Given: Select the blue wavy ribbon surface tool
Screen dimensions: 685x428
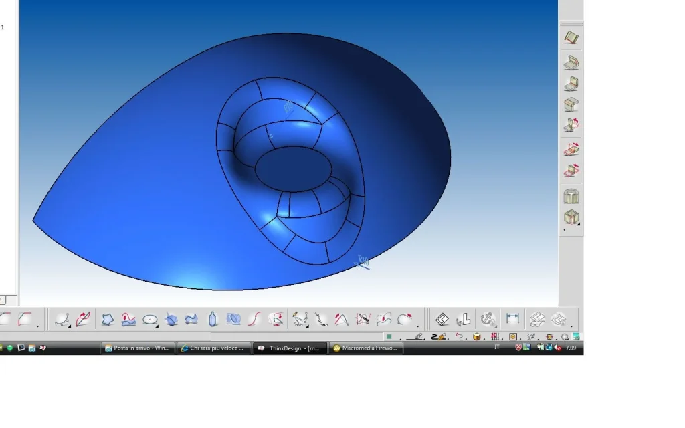Looking at the screenshot, I should [x=191, y=320].
